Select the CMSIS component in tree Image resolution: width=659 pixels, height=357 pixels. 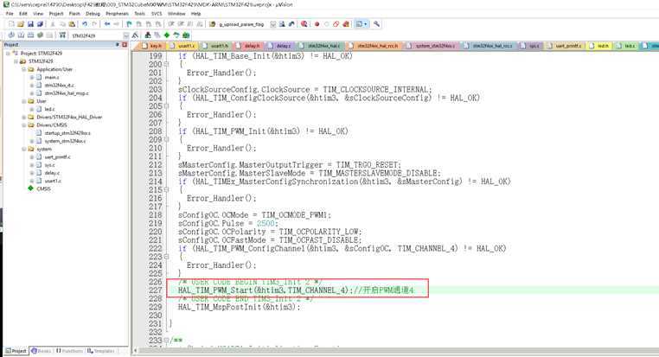coord(43,189)
